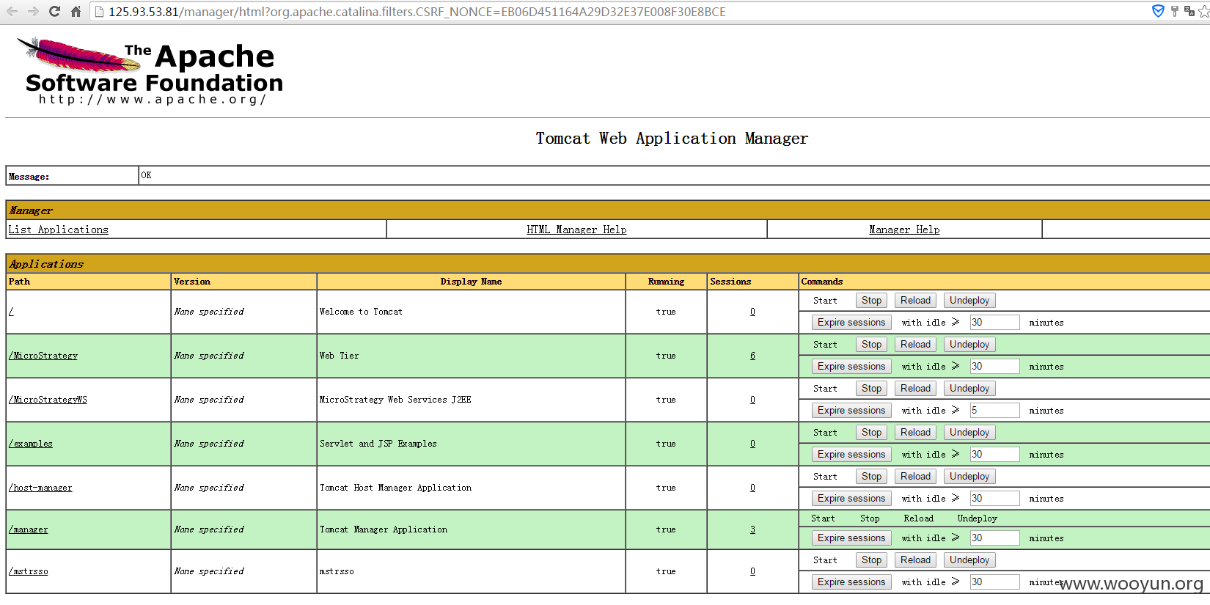
Task: Expire sessions for root / application
Action: [851, 323]
